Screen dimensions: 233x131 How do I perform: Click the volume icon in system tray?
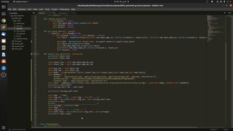click(x=221, y=1)
